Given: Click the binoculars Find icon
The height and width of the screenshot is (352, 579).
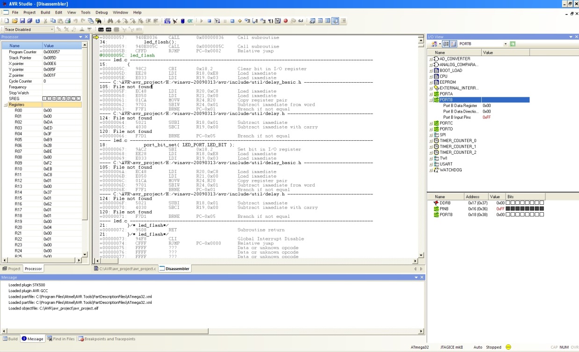Looking at the screenshot, I should click(110, 21).
